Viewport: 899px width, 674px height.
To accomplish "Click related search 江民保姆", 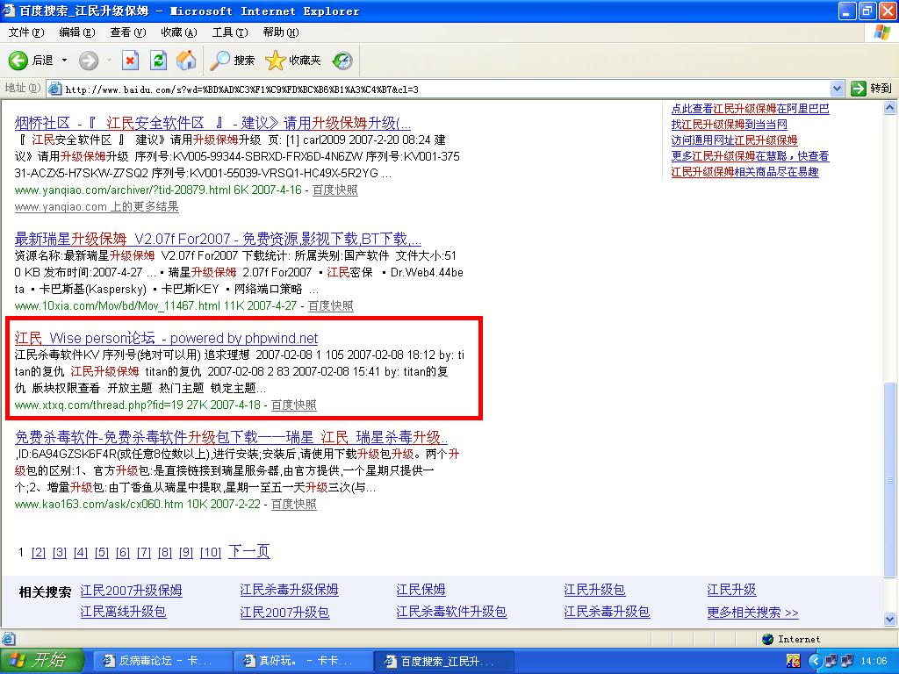I will click(x=421, y=590).
